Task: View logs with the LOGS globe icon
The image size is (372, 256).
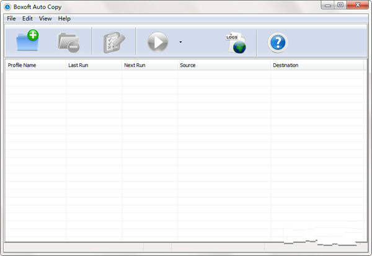Action: pos(236,43)
